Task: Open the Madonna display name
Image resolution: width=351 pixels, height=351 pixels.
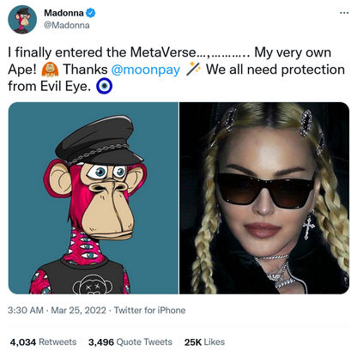Action: [x=64, y=13]
